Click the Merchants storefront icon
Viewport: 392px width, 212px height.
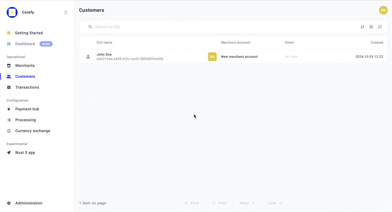pyautogui.click(x=9, y=66)
